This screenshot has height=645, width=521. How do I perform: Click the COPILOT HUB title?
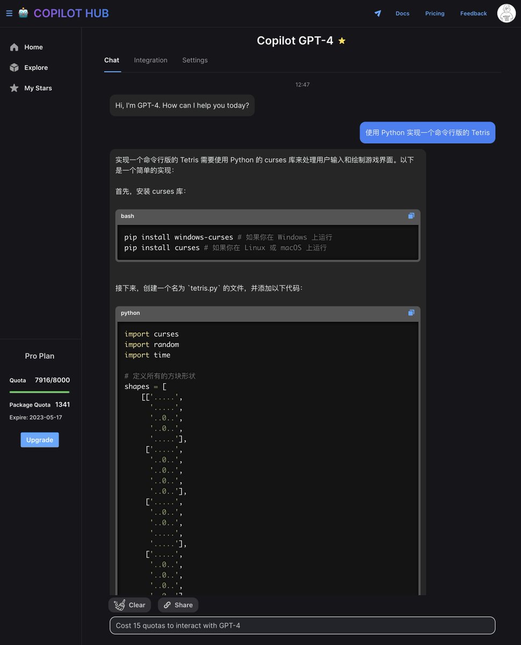pyautogui.click(x=71, y=13)
